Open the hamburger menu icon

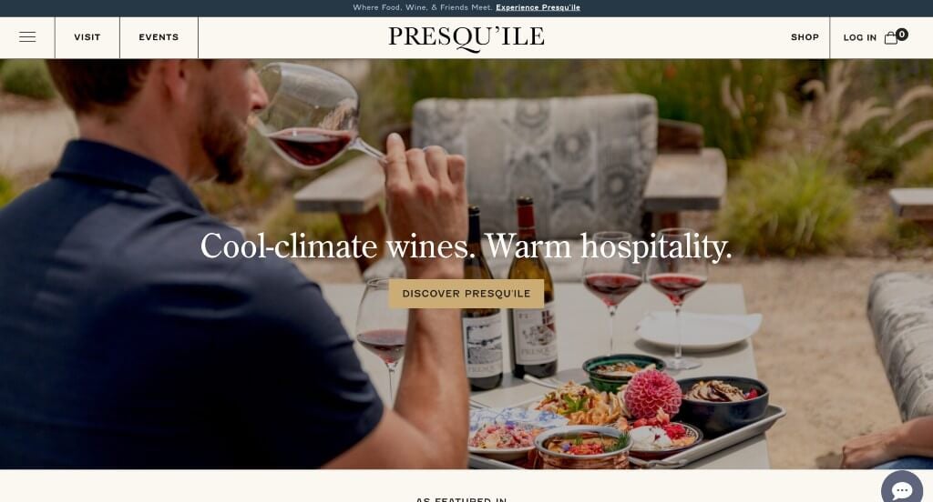27,37
